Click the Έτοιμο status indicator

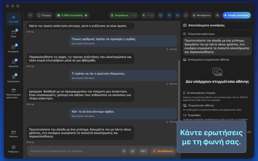[44, 15]
